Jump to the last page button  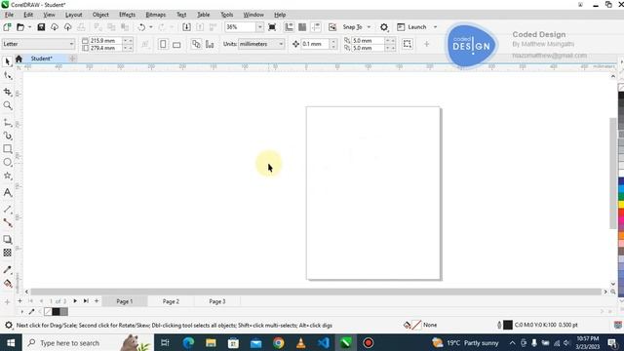[x=86, y=301]
